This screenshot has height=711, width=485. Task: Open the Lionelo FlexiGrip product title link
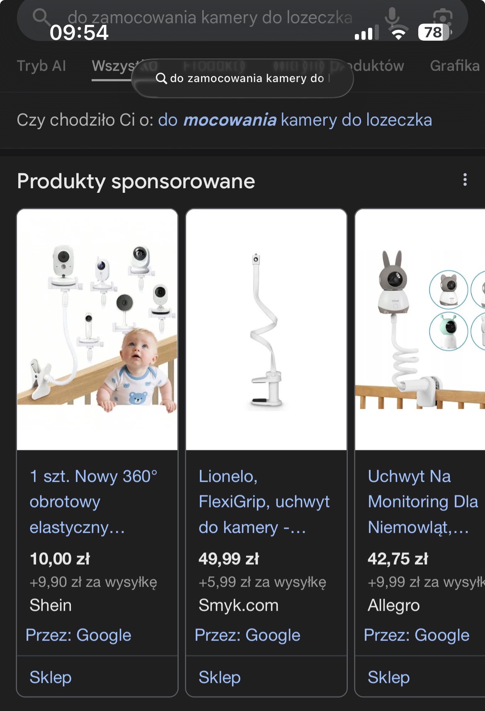click(x=264, y=502)
